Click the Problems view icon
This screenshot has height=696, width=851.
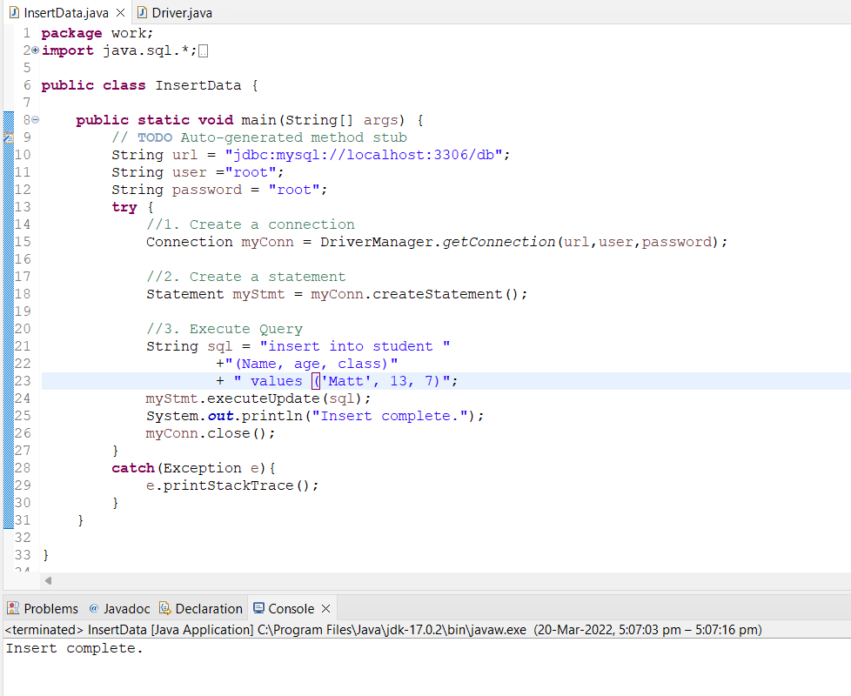tap(12, 608)
